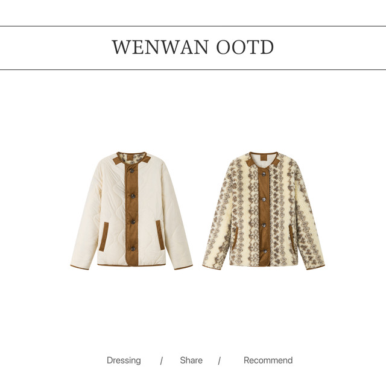Click the third button on the fleece jacket
The image size is (386, 386).
click(x=264, y=225)
